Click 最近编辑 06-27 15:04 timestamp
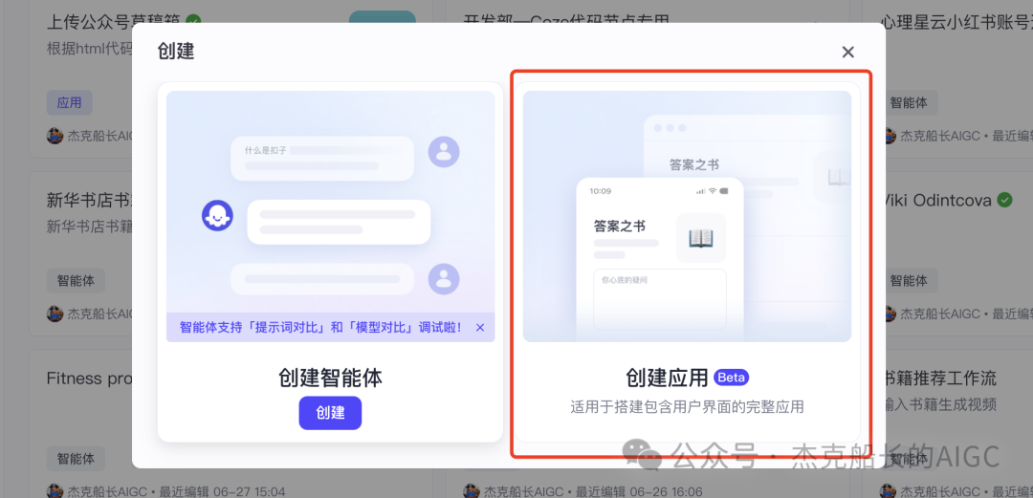This screenshot has height=498, width=1033. point(222,491)
